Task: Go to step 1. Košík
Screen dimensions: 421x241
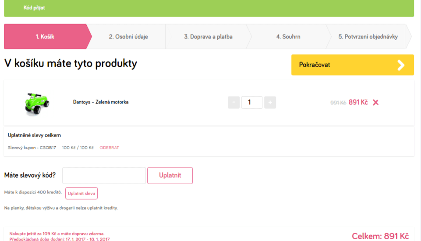Action: tap(45, 37)
